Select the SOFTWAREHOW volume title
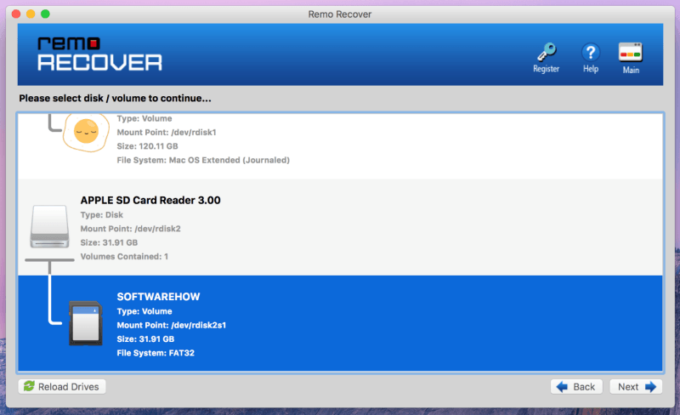The width and height of the screenshot is (680, 415). 158,297
